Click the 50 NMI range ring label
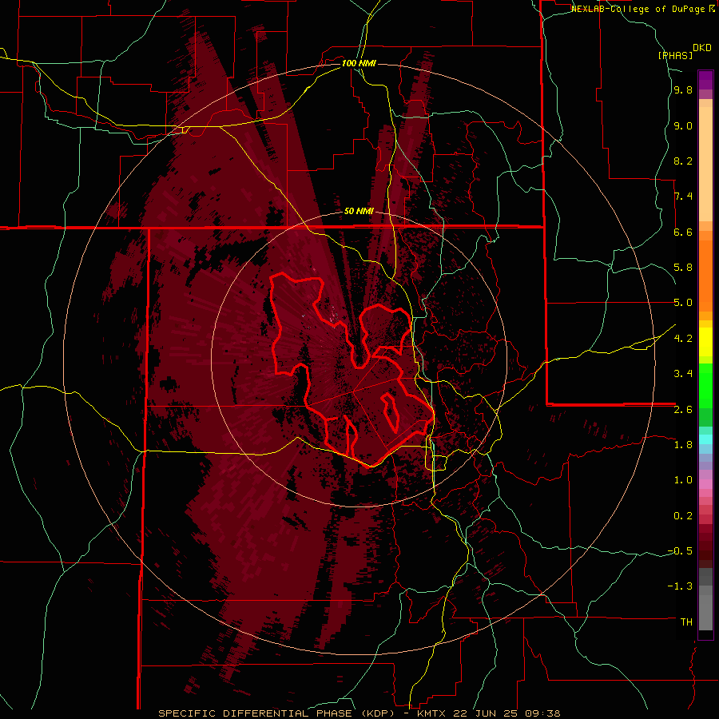 click(359, 211)
